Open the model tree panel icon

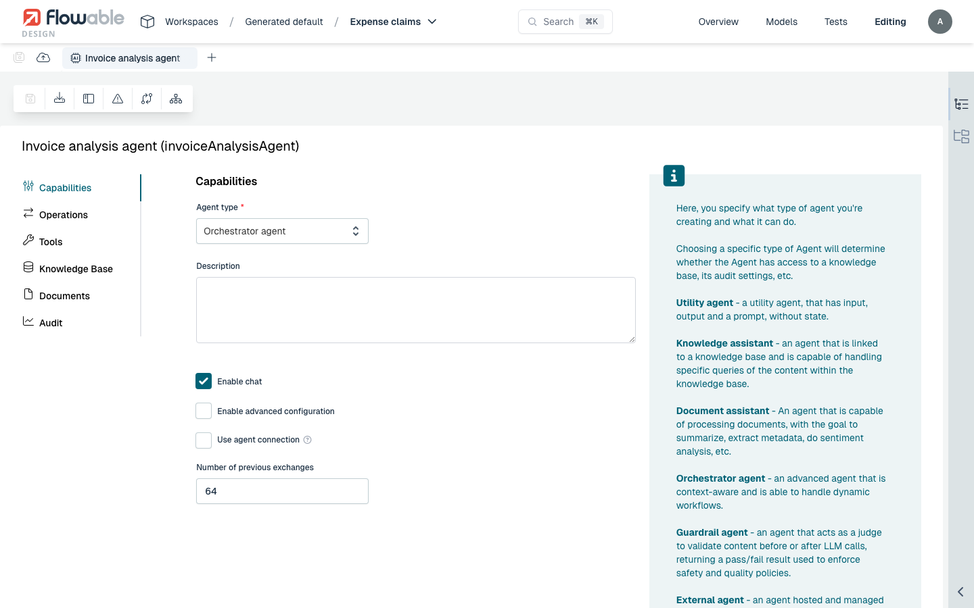click(961, 136)
